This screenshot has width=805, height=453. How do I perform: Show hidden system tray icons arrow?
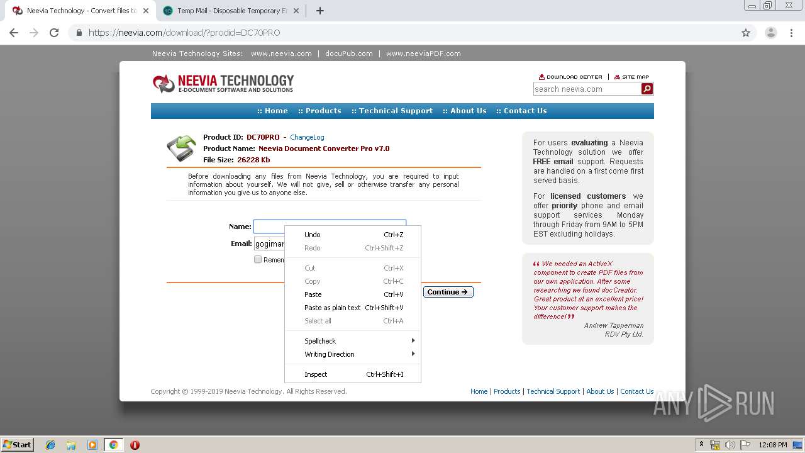click(702, 445)
